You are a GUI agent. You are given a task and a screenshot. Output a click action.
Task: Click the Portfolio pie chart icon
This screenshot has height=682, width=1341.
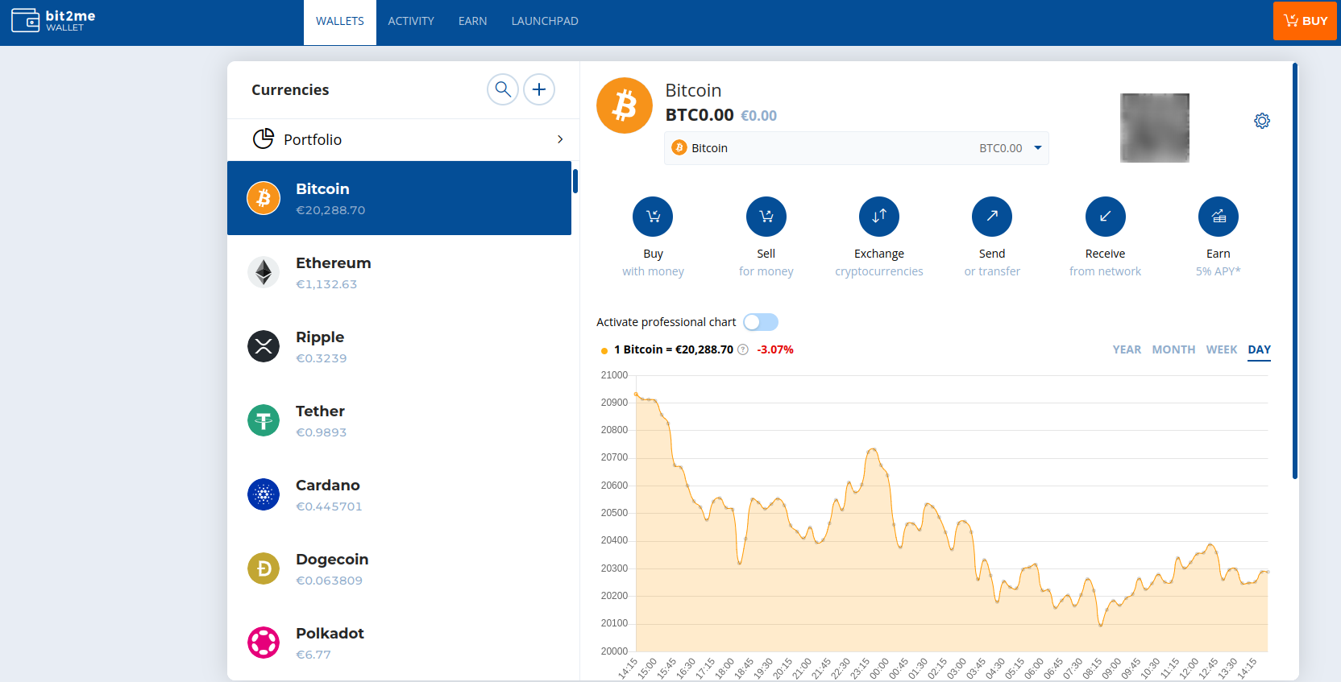(x=264, y=139)
